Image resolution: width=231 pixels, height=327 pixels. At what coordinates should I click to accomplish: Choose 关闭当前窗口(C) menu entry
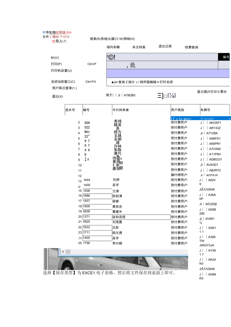coord(63,82)
